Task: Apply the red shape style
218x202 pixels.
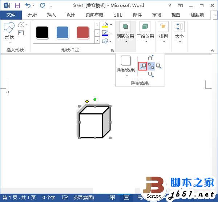Action: click(x=83, y=33)
